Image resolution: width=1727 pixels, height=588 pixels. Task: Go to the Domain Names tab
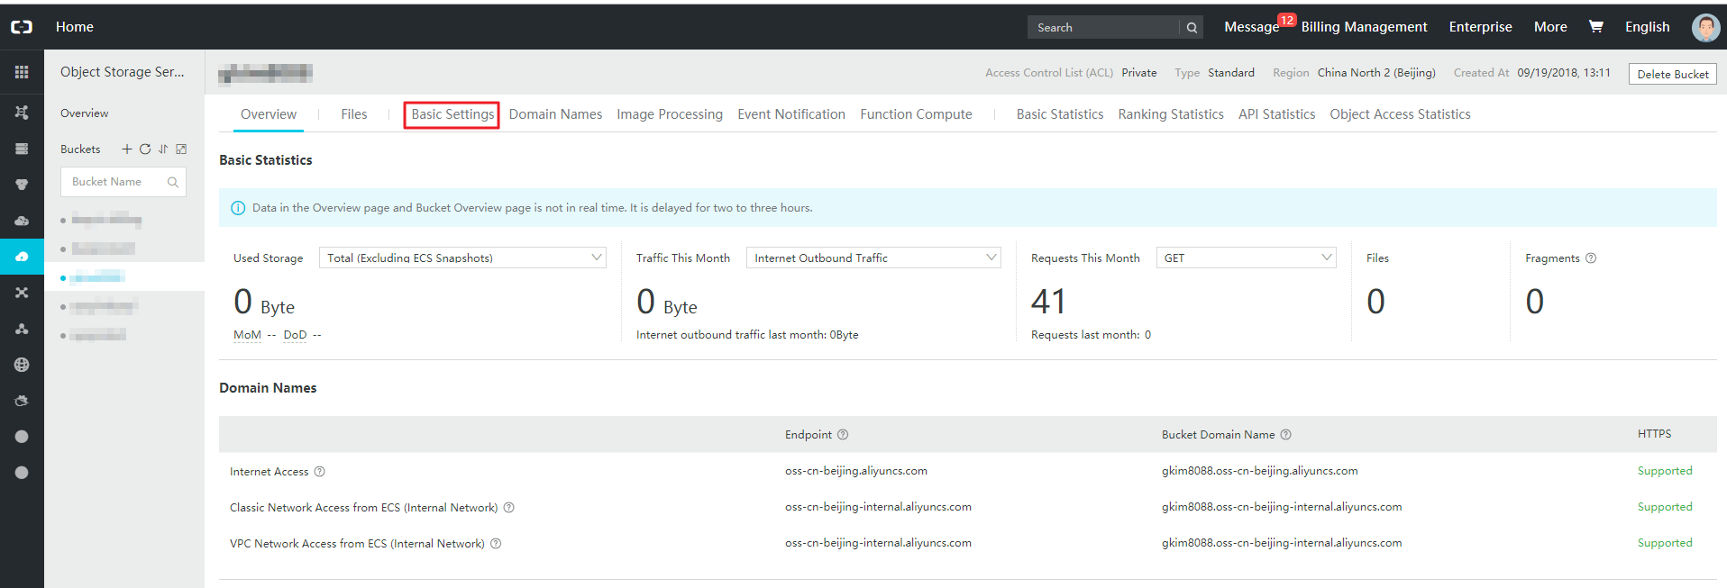[x=555, y=114]
